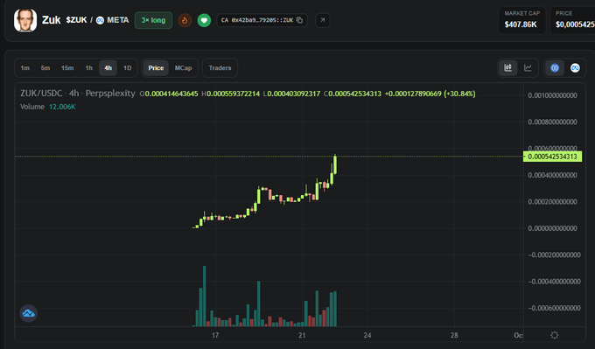Click the $ZUK ticker label
The width and height of the screenshot is (595, 349).
[76, 20]
